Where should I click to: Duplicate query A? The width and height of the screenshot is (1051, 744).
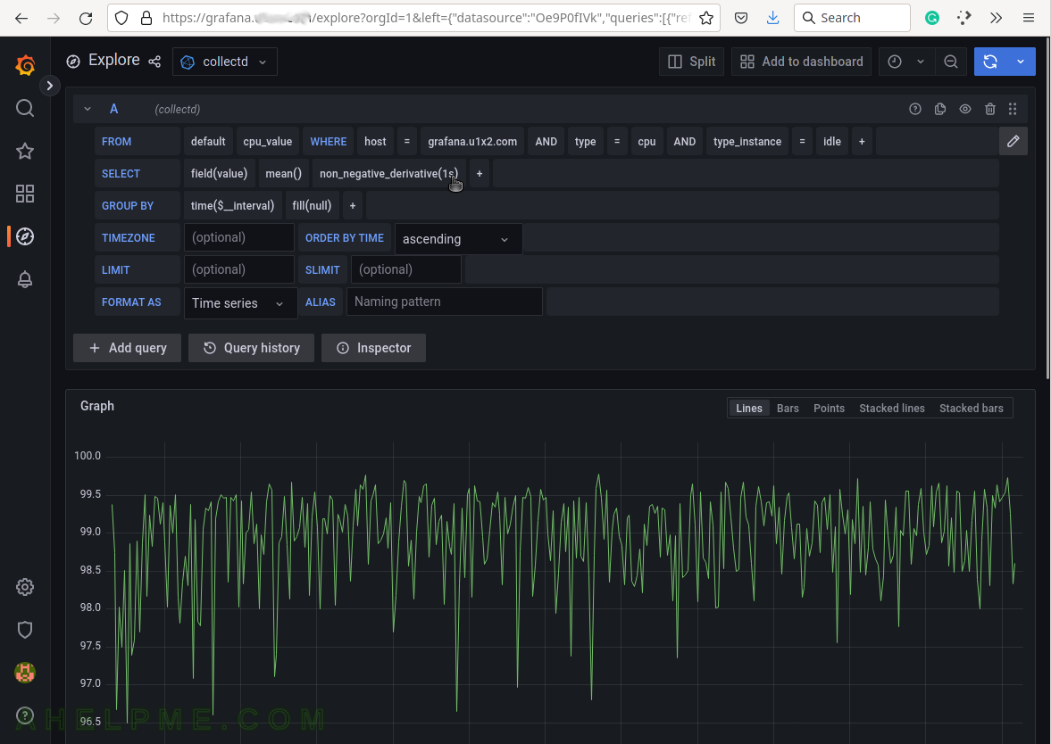point(939,109)
